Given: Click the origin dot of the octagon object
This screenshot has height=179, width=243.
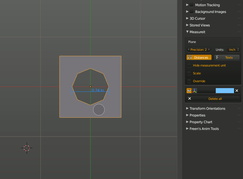Looking at the screenshot, I should [90, 87].
